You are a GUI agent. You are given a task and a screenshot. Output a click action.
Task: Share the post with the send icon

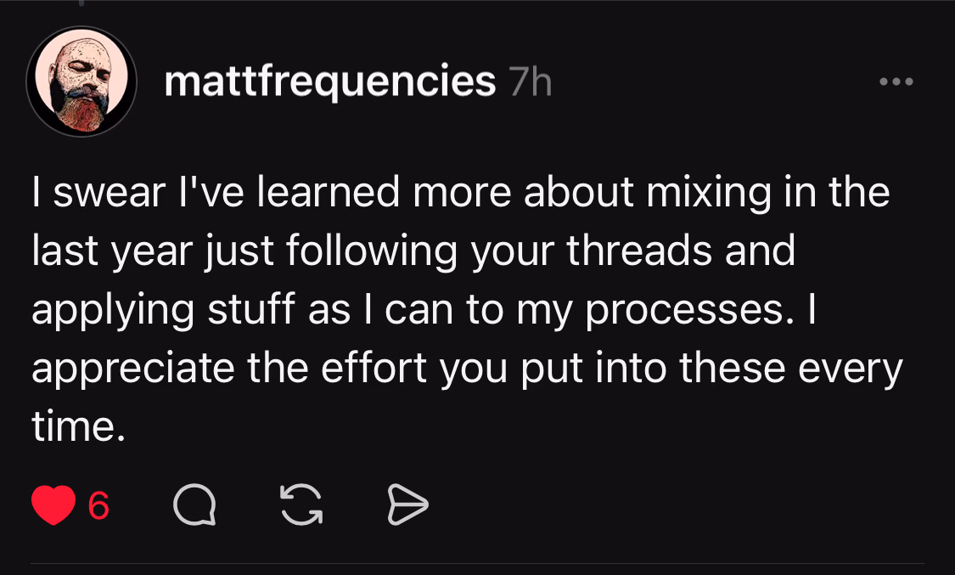point(407,506)
